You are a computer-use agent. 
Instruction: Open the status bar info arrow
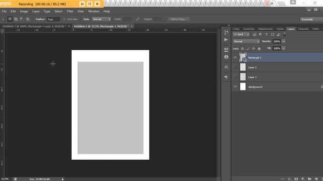(x=63, y=179)
